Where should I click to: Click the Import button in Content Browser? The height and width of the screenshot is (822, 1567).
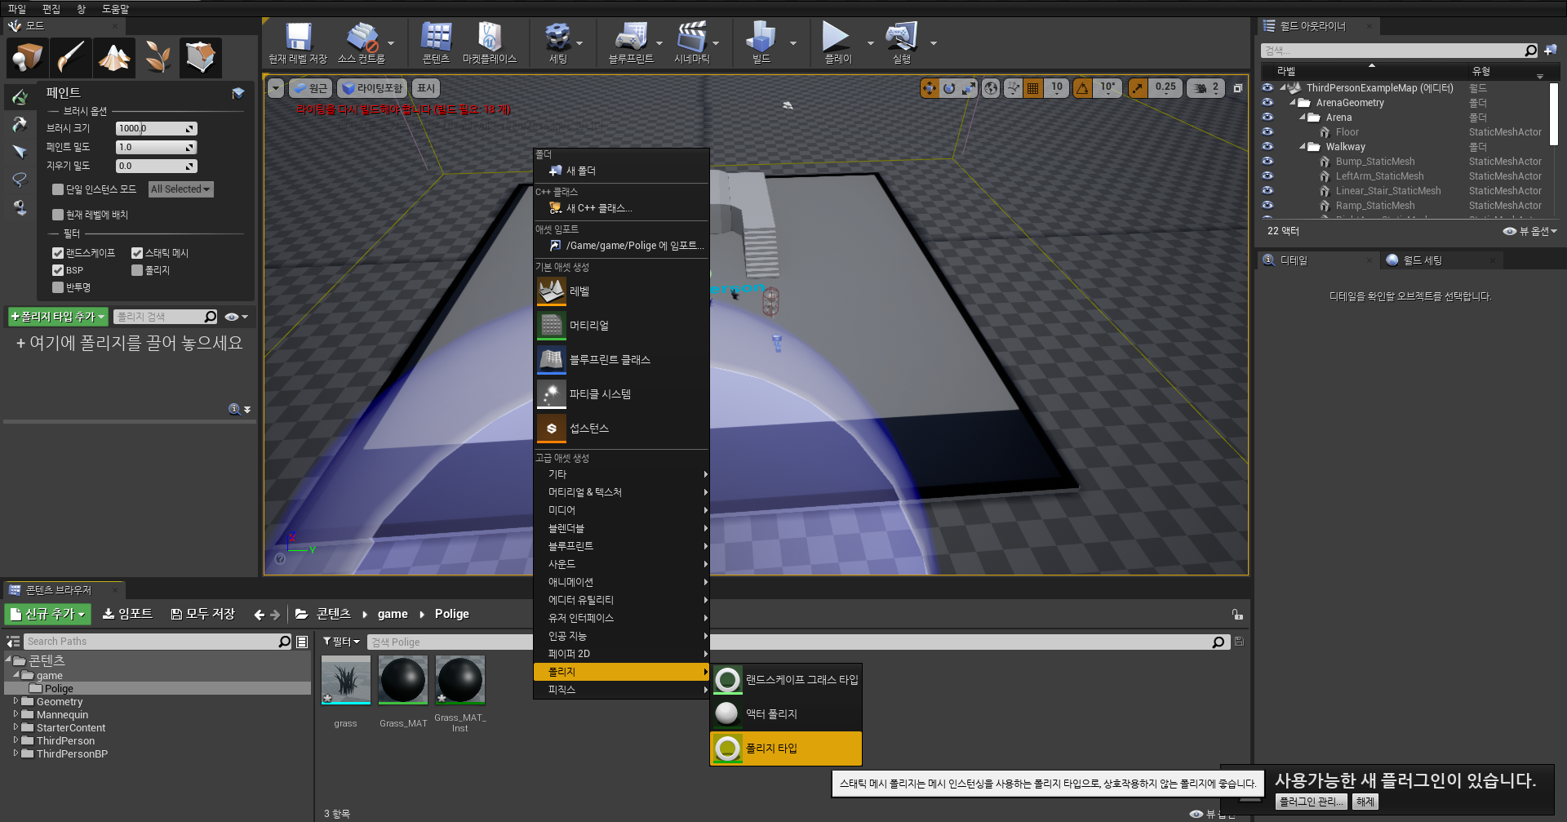[127, 614]
